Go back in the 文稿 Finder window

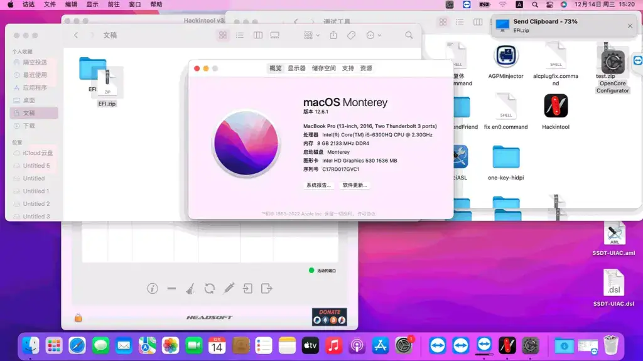tap(76, 35)
